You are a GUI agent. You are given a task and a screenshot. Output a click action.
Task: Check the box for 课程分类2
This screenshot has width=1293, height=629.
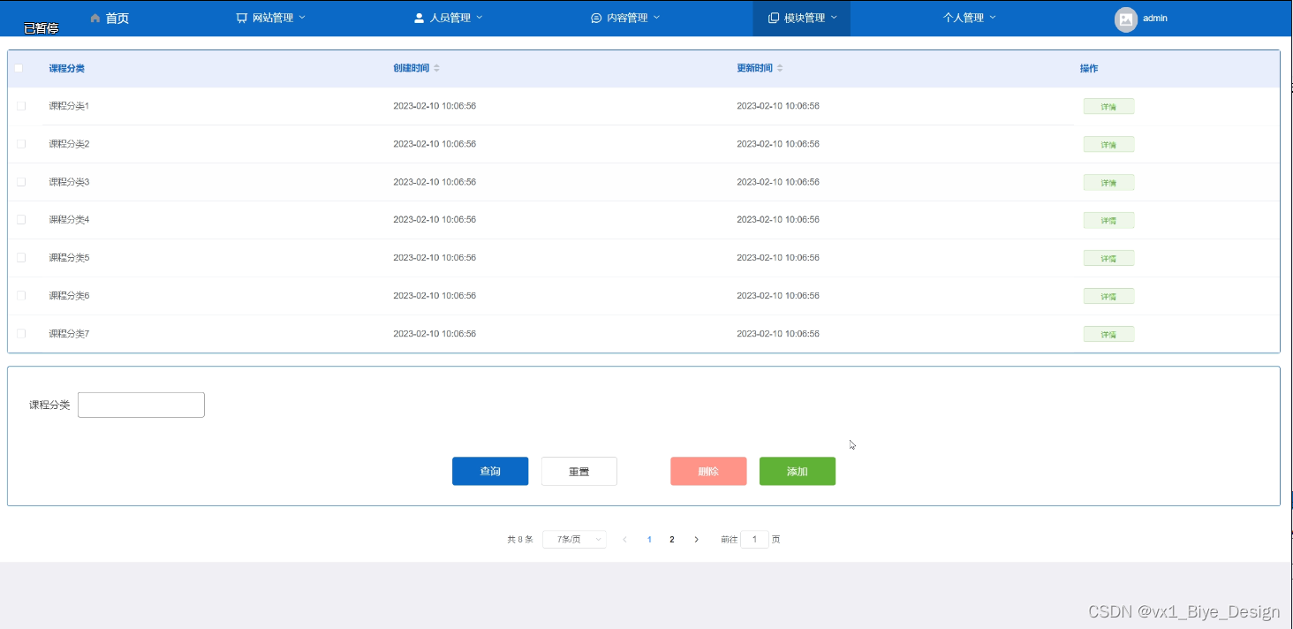coord(21,143)
